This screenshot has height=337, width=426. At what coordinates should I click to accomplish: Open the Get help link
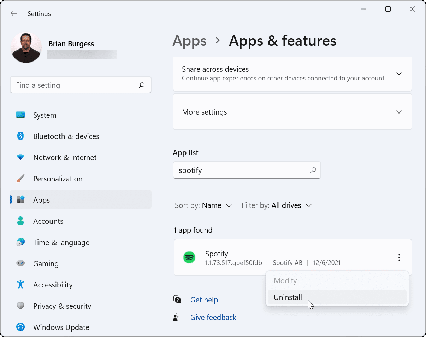coord(204,300)
